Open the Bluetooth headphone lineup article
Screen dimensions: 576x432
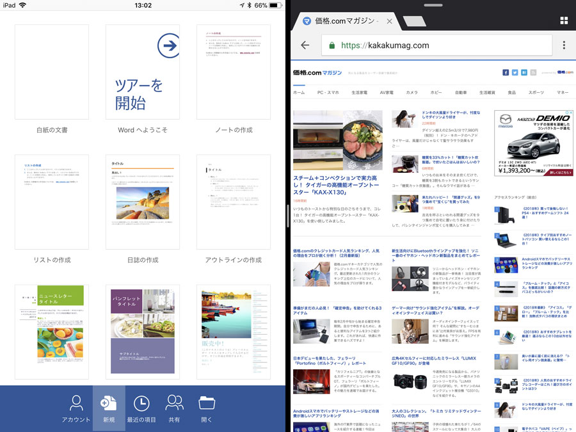point(435,255)
